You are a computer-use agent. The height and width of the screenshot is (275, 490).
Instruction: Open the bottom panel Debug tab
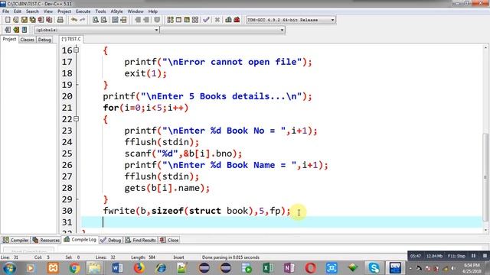111,240
